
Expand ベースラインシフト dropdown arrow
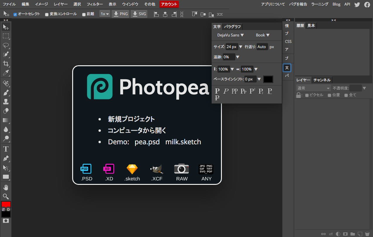coord(259,79)
